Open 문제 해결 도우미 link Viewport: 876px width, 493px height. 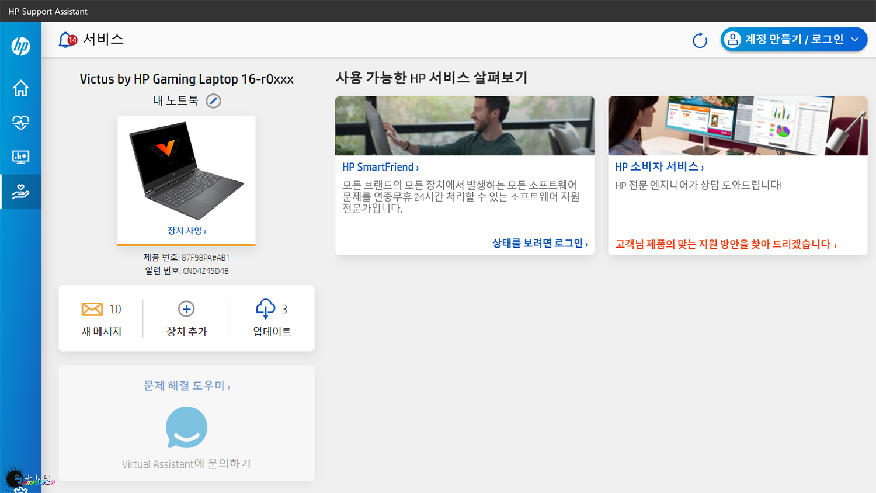[x=186, y=386]
